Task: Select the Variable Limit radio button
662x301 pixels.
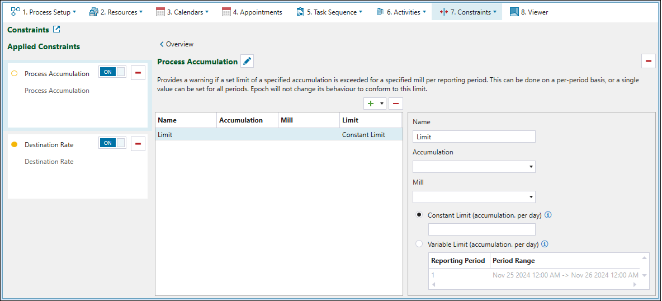Action: tap(419, 243)
